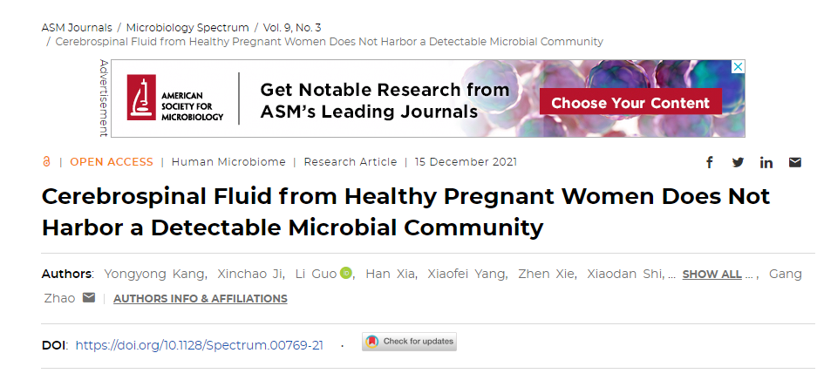
Task: Share article on Facebook icon
Action: (709, 162)
